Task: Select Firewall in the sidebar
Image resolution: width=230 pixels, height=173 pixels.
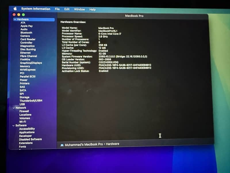Action: point(24,111)
